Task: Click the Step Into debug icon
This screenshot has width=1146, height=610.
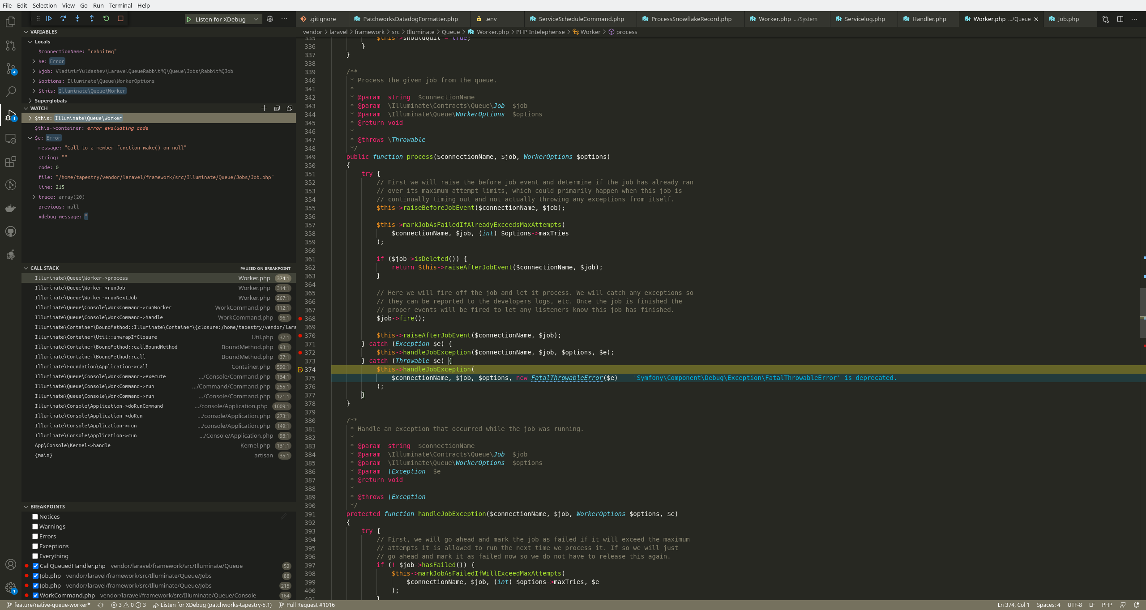Action: point(77,18)
